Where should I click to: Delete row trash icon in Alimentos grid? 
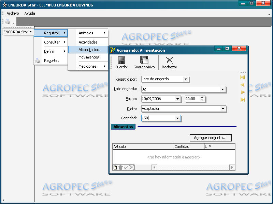click(x=120, y=167)
